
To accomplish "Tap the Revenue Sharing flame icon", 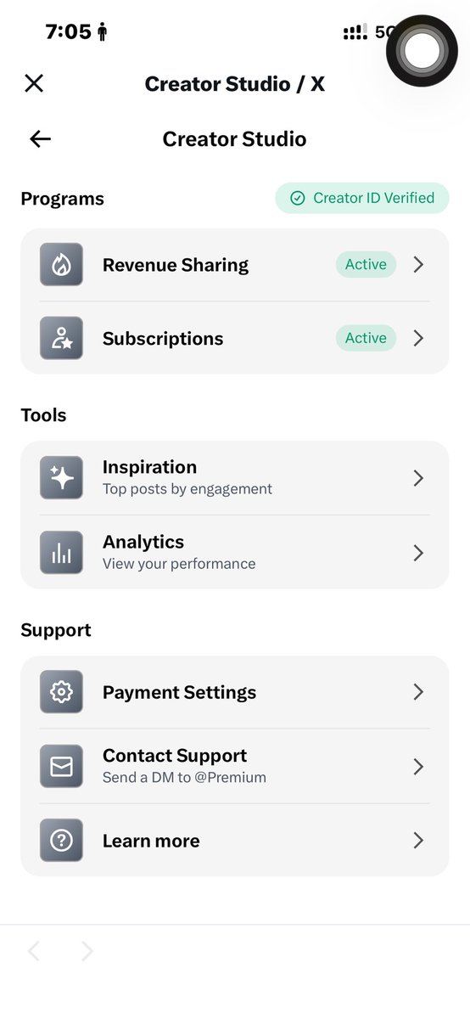I will [61, 264].
